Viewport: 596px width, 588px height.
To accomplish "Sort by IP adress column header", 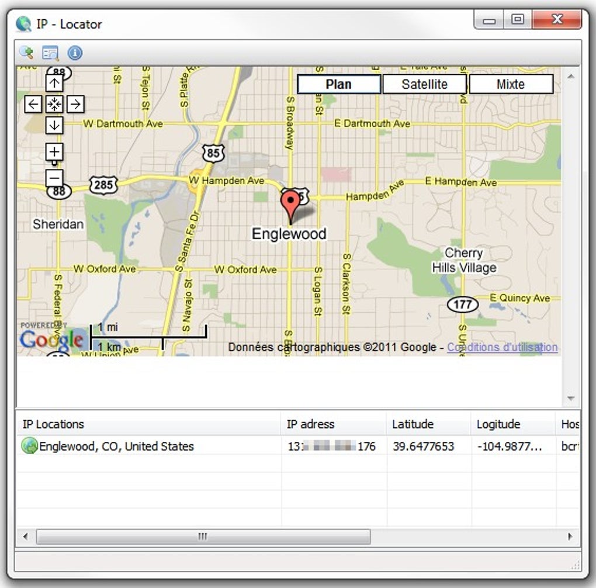I will point(334,424).
